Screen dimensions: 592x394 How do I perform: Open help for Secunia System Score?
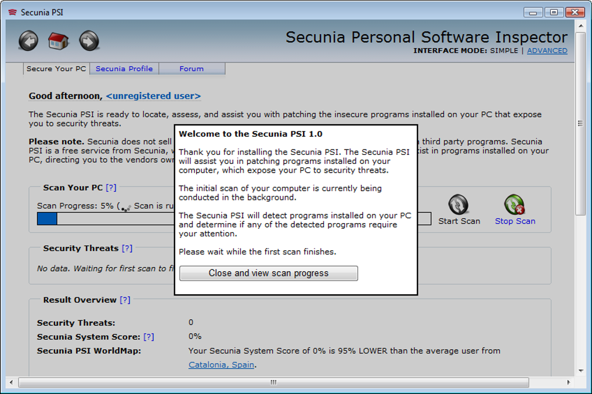pyautogui.click(x=149, y=337)
